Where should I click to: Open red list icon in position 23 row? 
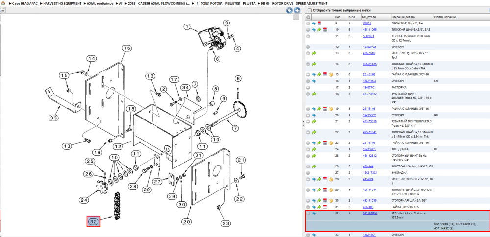coord(325,142)
